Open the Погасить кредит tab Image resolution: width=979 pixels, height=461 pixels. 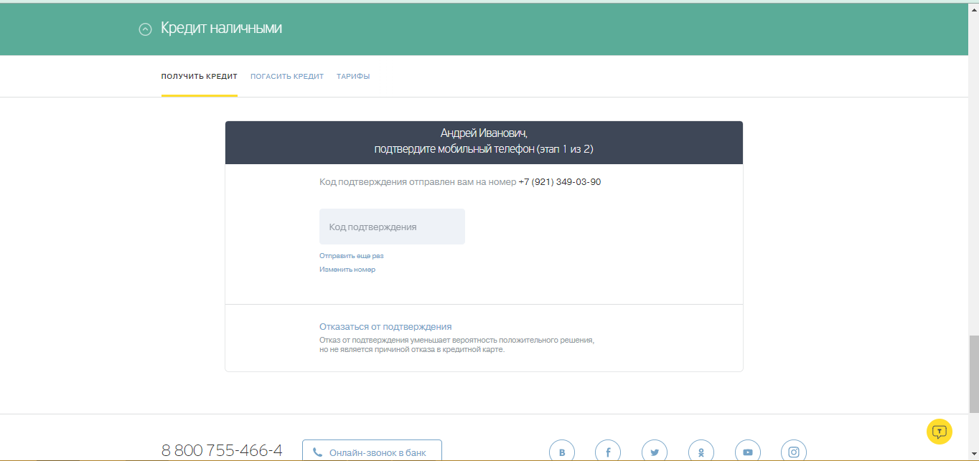[287, 77]
